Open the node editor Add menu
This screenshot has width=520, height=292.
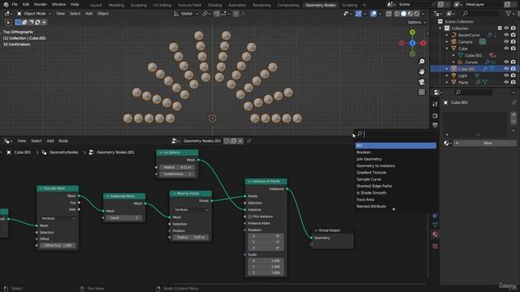pos(50,141)
